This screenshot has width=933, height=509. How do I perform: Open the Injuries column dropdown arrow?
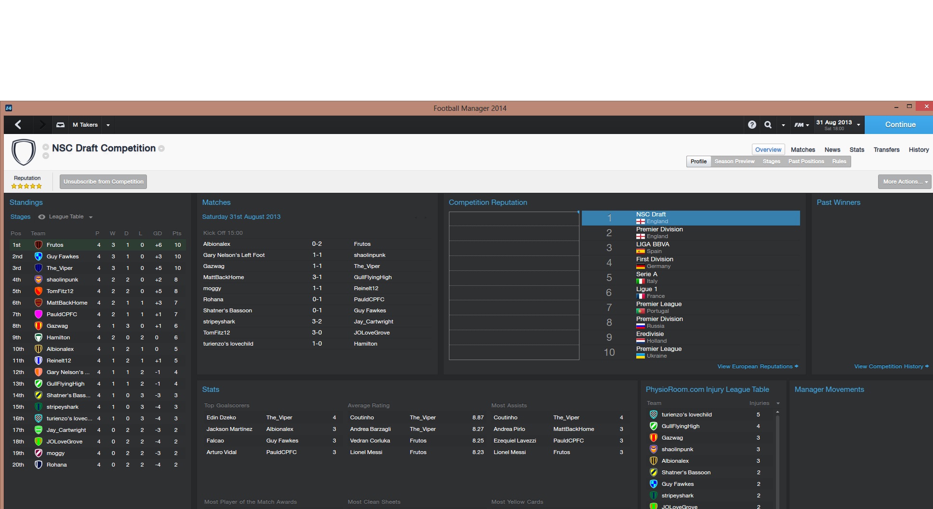pos(778,403)
